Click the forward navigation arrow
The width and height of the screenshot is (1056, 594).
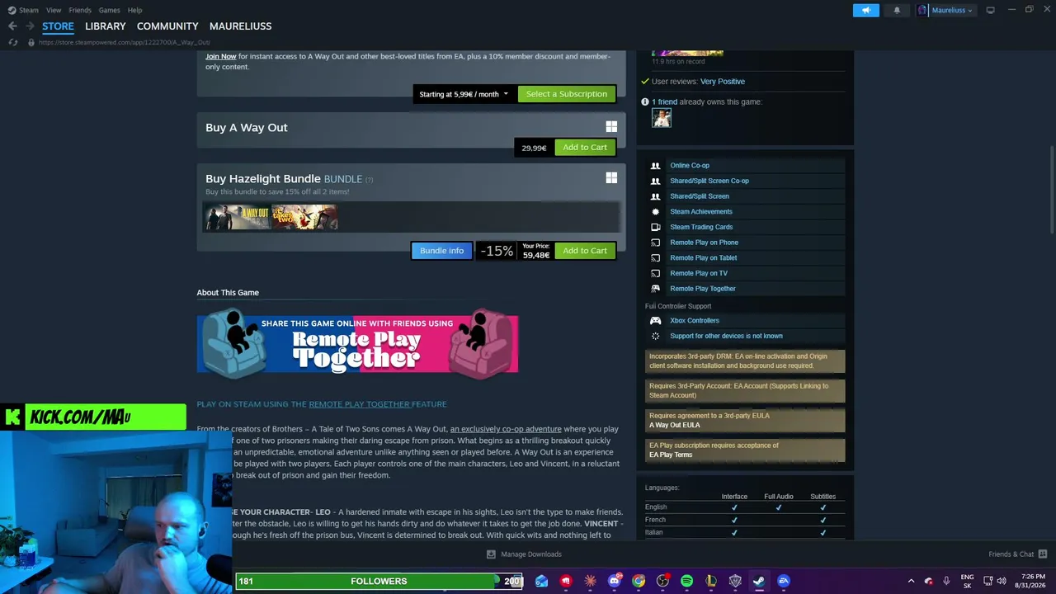pyautogui.click(x=30, y=26)
